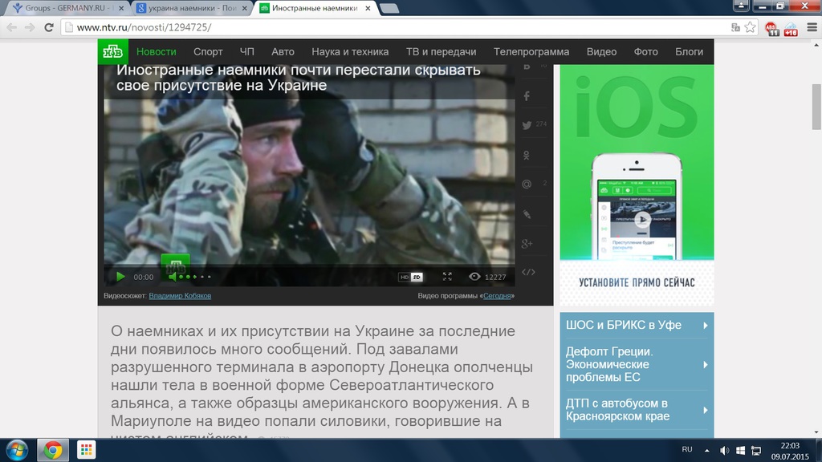Mute the video player speaker icon
822x462 pixels.
(173, 277)
